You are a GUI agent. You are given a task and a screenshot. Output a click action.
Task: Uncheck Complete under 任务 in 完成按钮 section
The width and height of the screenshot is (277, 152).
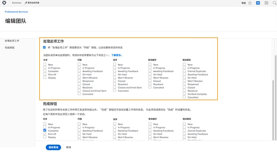45,130
